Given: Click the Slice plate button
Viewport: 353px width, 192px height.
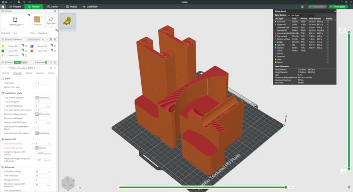Looking at the screenshot, I should [x=317, y=7].
